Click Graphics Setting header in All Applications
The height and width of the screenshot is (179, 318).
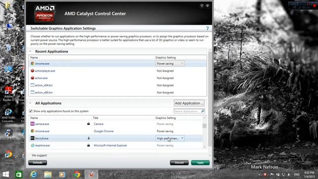(165, 118)
